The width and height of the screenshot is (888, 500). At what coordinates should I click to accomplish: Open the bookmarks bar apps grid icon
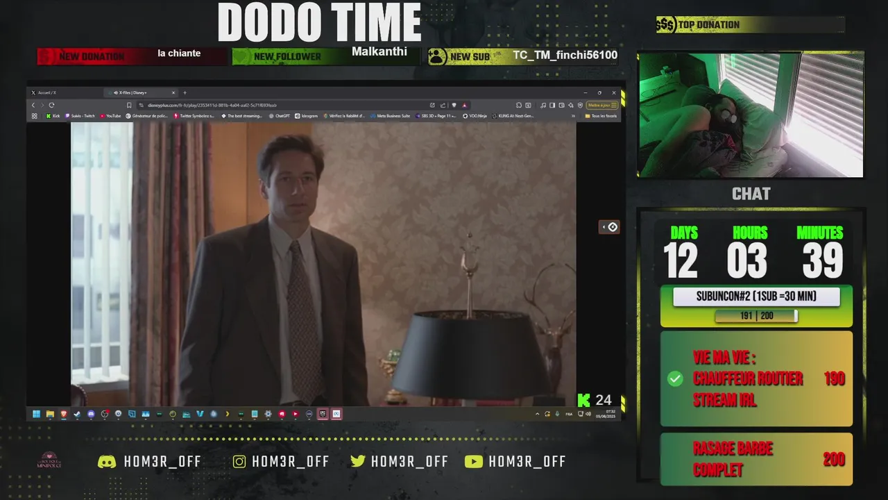34,116
